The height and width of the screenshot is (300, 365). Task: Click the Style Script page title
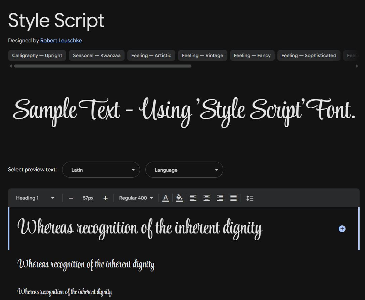point(56,21)
